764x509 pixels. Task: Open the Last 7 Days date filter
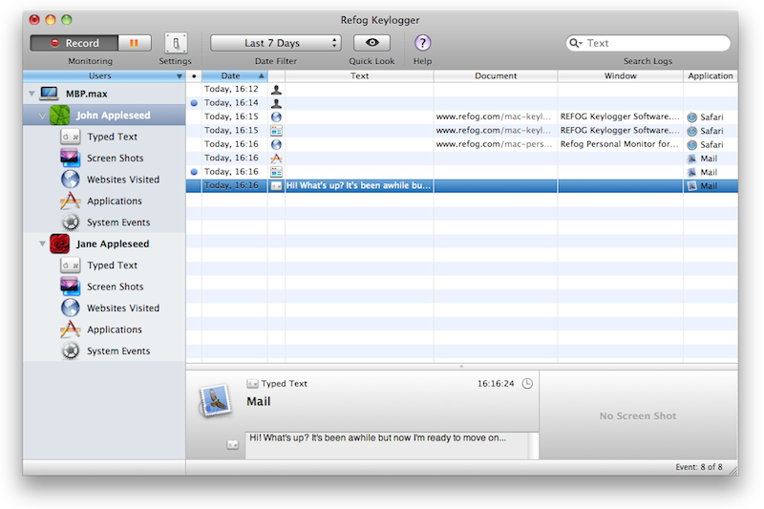tap(275, 43)
